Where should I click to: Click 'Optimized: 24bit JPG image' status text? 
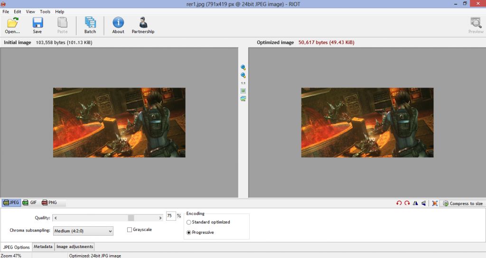(95, 256)
